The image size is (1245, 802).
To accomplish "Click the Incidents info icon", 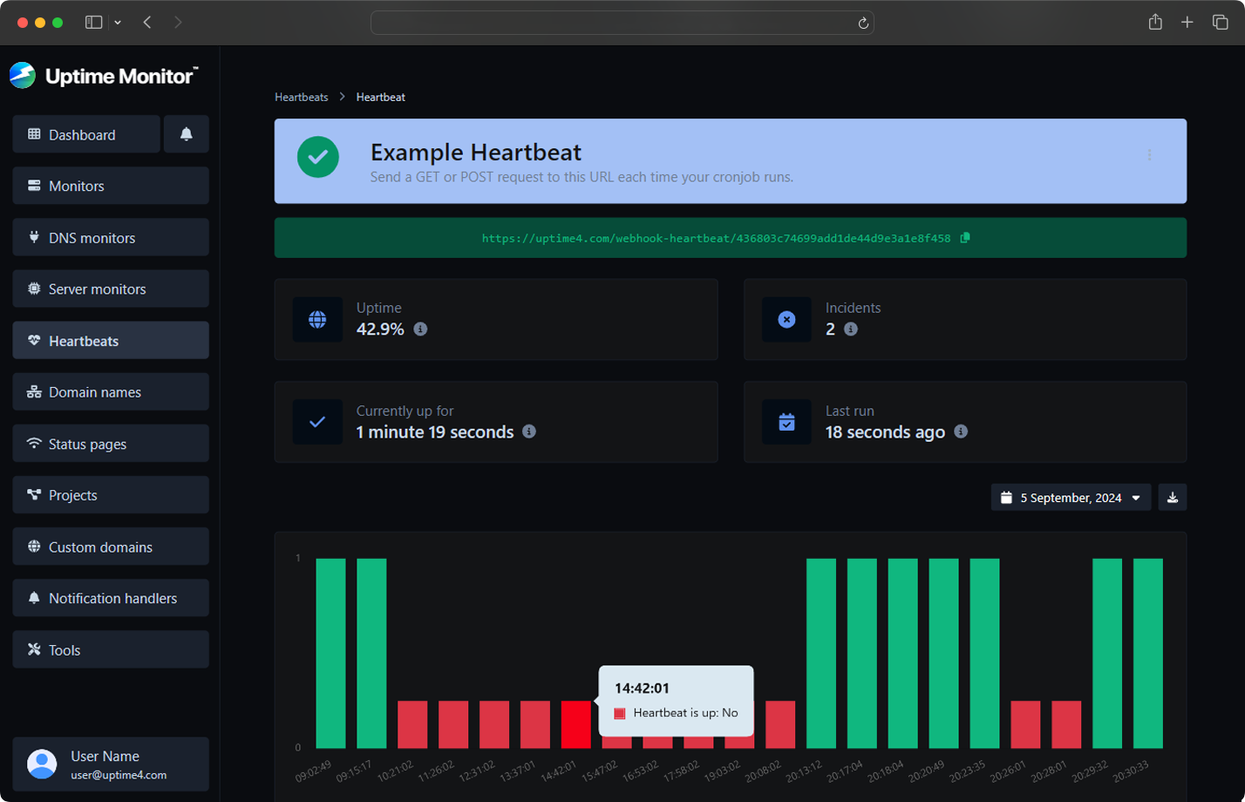I will (852, 330).
